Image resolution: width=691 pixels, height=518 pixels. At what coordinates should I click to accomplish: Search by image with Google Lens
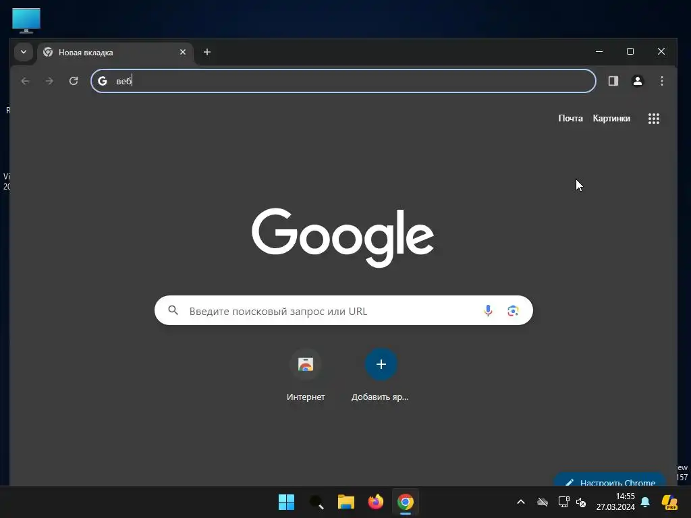point(513,310)
